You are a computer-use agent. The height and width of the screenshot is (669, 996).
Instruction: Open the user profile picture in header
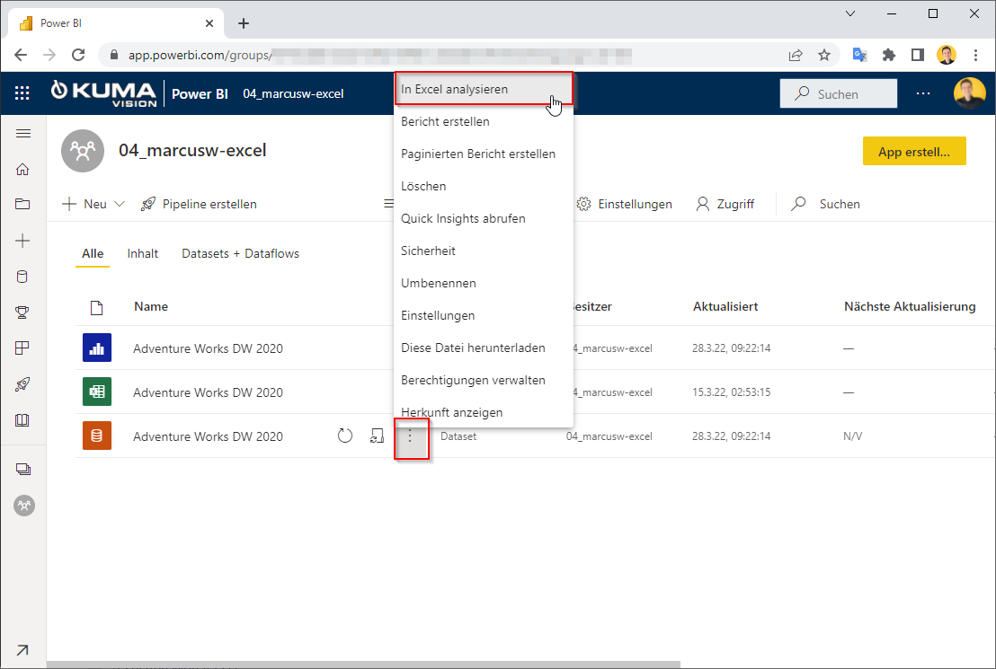tap(969, 93)
